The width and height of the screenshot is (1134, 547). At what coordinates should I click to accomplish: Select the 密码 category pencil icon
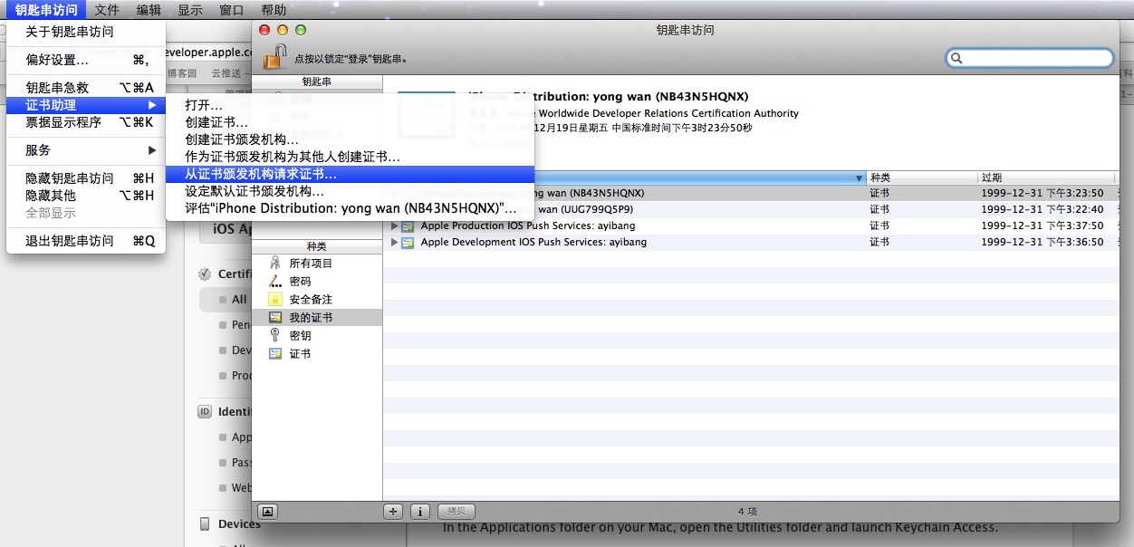(275, 281)
